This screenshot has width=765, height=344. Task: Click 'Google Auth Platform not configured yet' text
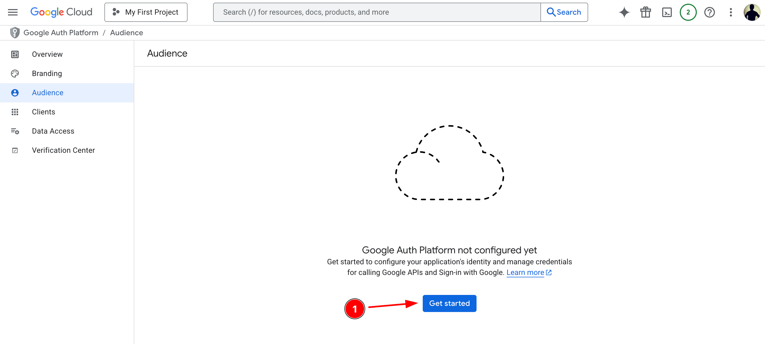pyautogui.click(x=449, y=250)
